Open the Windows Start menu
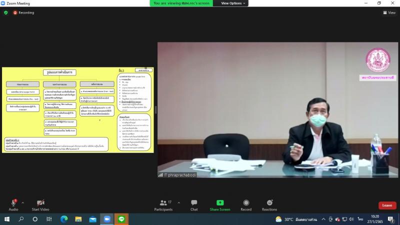 (x=7, y=219)
